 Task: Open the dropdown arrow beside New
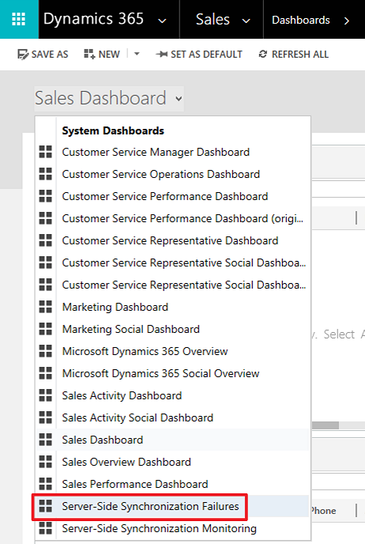coord(137,54)
